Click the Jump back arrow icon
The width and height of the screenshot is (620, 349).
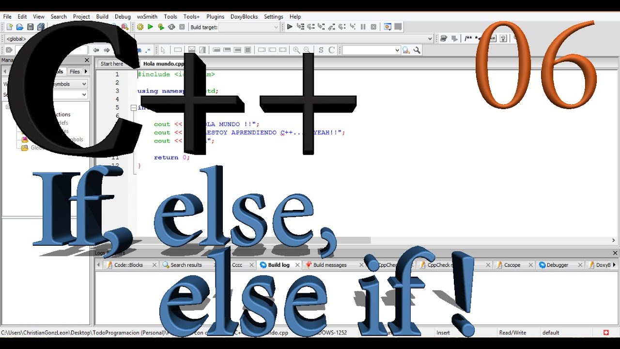[x=96, y=50]
